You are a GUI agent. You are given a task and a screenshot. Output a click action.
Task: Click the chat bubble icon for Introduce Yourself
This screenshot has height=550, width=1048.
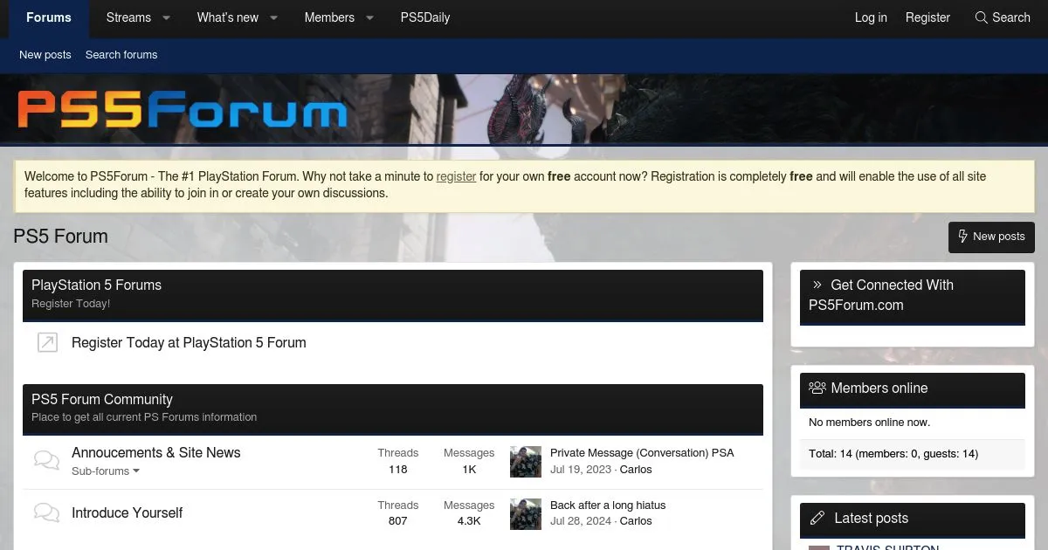click(47, 512)
